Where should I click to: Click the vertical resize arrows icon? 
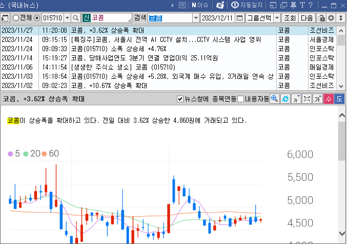(341, 18)
